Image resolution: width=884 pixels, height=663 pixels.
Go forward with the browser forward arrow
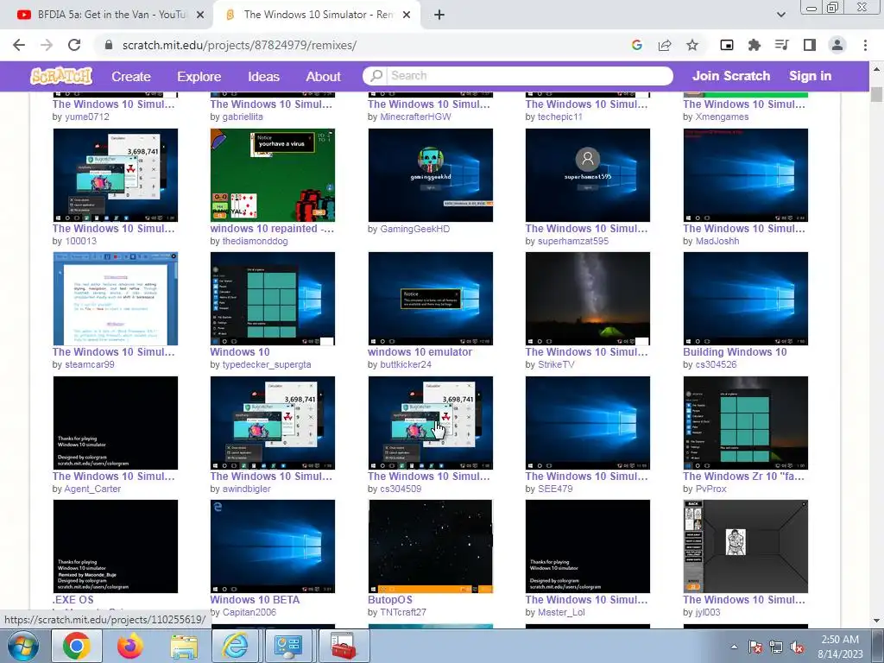click(x=47, y=45)
